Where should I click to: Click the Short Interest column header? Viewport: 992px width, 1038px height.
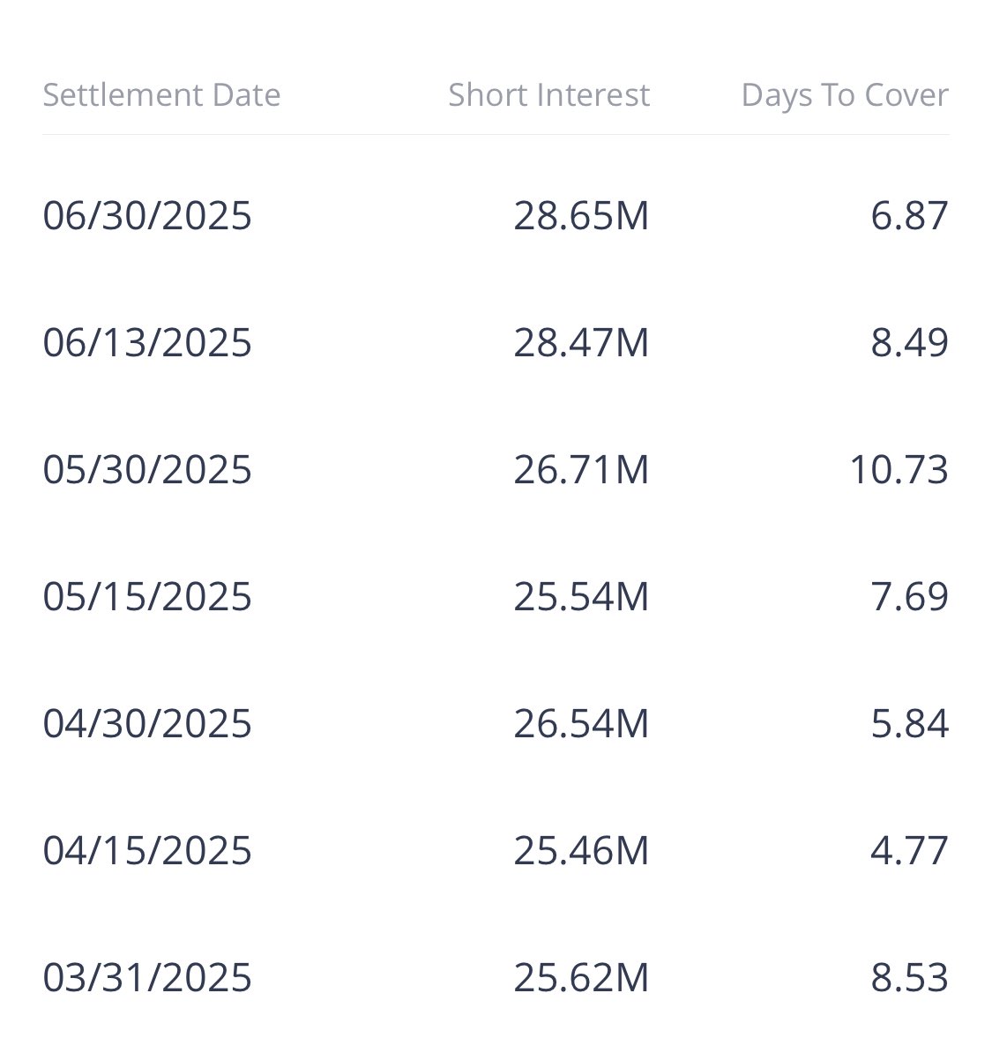pyautogui.click(x=548, y=94)
